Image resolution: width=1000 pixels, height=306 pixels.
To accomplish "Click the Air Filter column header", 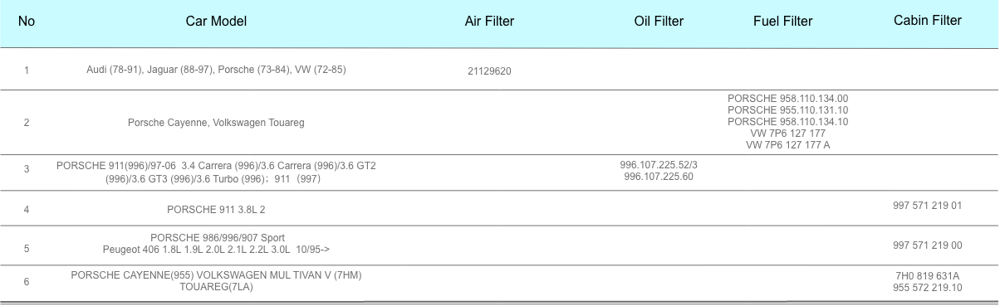I will pos(489,22).
